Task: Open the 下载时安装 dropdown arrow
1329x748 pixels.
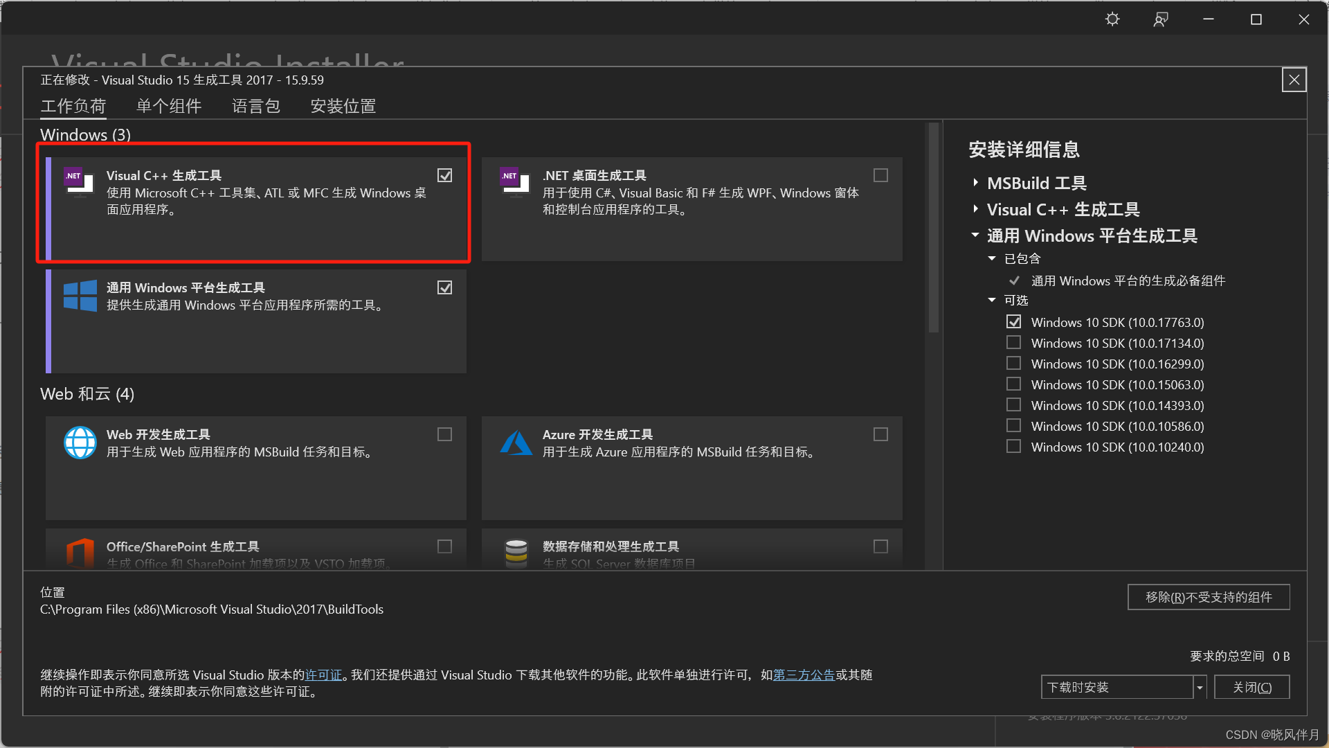Action: pos(1200,687)
